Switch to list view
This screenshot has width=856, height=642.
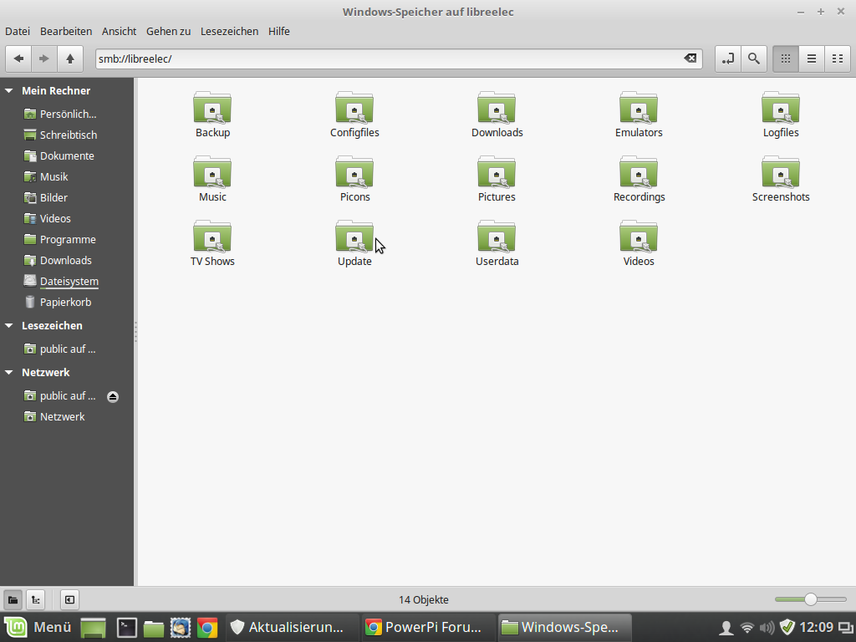pos(811,59)
